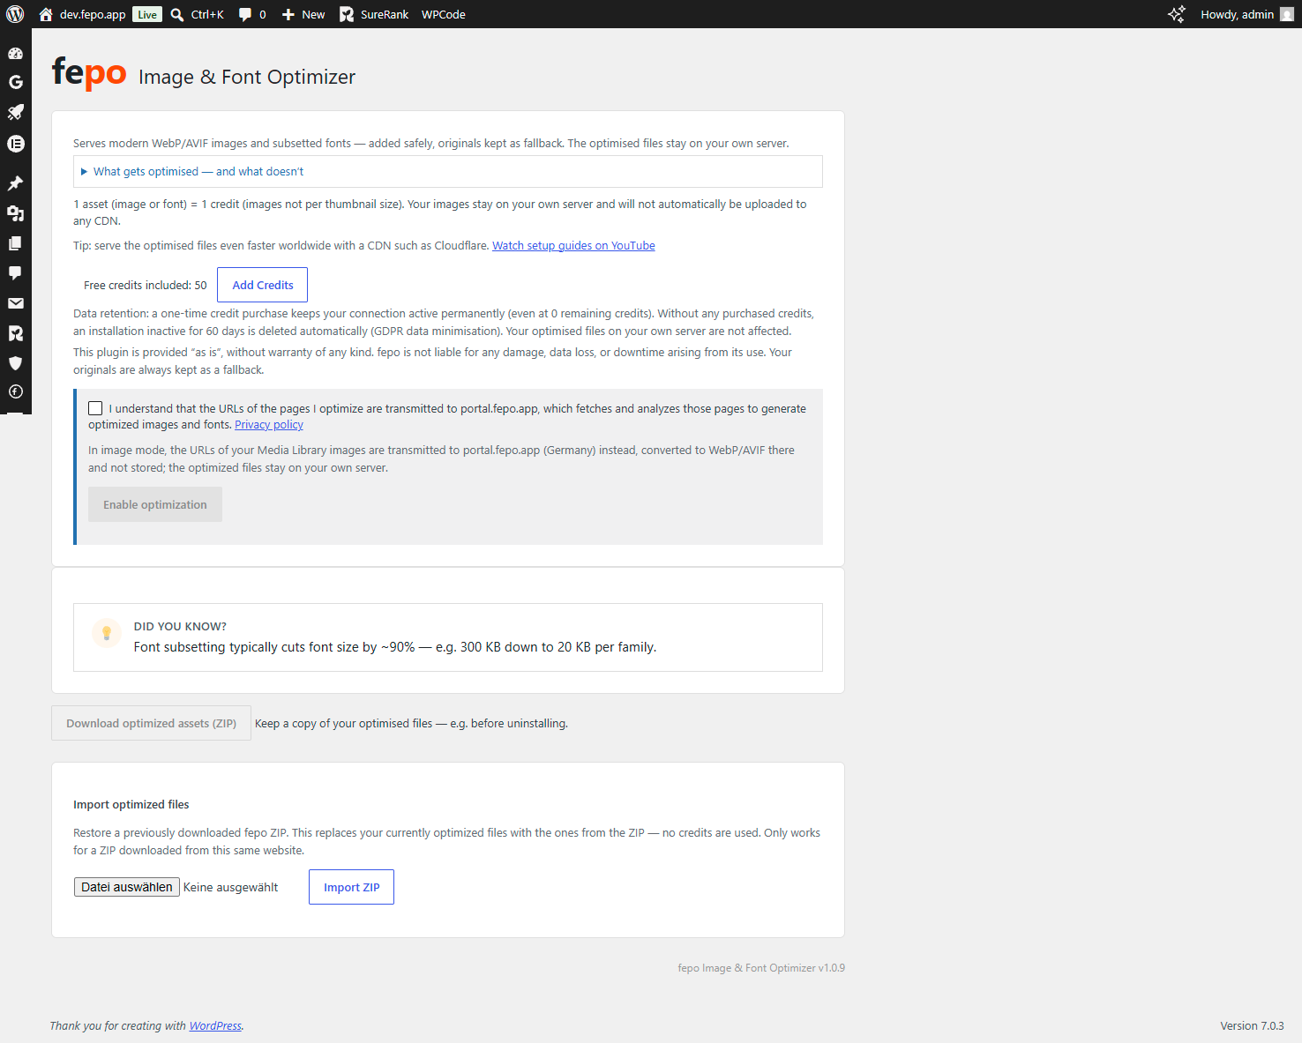Click Enable optimization button

pyautogui.click(x=155, y=504)
